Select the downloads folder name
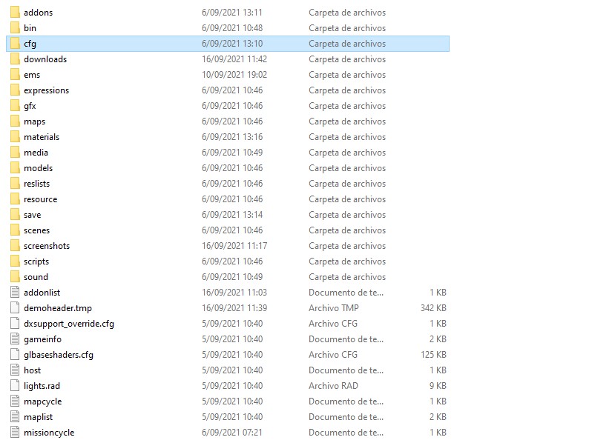The width and height of the screenshot is (592, 440). pyautogui.click(x=45, y=59)
